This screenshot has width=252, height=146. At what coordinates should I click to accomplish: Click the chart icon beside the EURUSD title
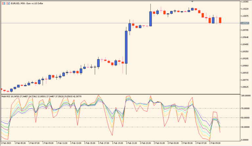(x=7, y=2)
